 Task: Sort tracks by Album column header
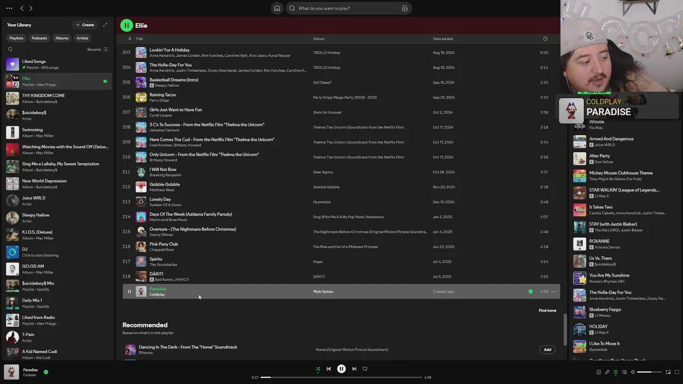[x=319, y=38]
